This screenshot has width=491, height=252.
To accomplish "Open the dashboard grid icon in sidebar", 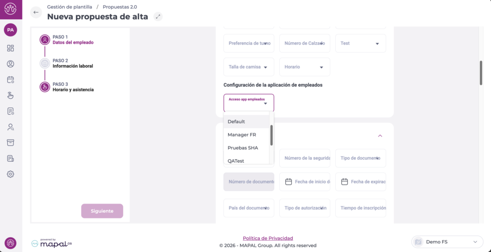I will 11,48.
